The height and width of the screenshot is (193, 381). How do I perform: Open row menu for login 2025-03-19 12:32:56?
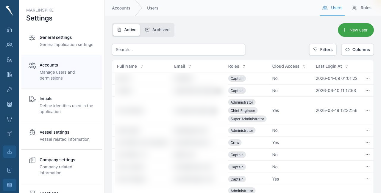367,110
